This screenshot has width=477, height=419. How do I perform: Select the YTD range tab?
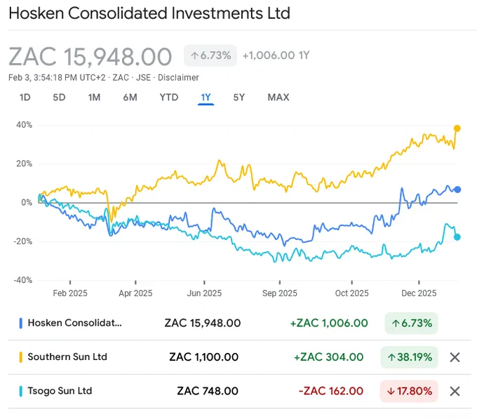169,98
